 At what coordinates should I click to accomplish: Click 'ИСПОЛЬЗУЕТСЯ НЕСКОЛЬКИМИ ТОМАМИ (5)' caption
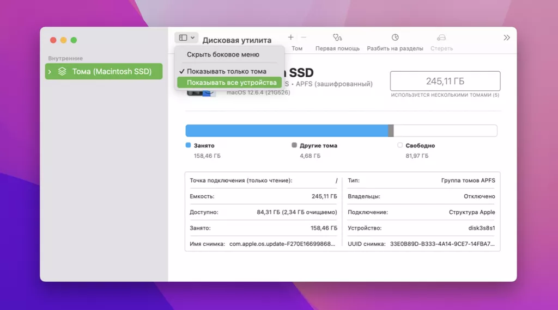445,95
